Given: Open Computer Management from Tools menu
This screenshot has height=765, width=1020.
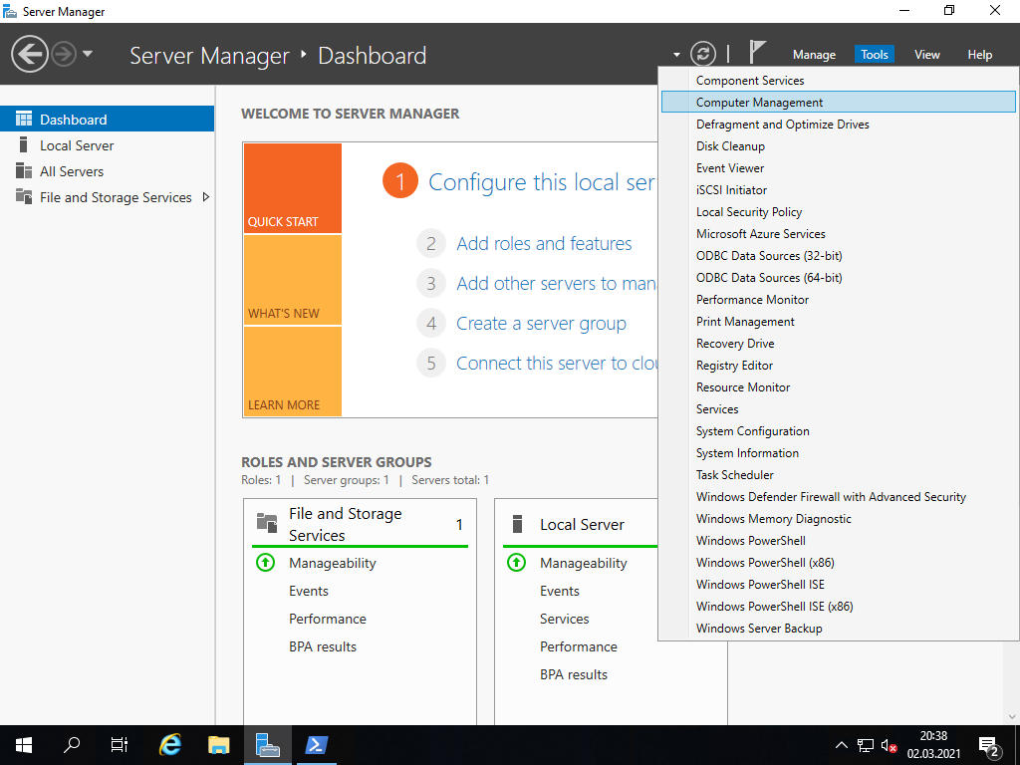Looking at the screenshot, I should (x=759, y=103).
